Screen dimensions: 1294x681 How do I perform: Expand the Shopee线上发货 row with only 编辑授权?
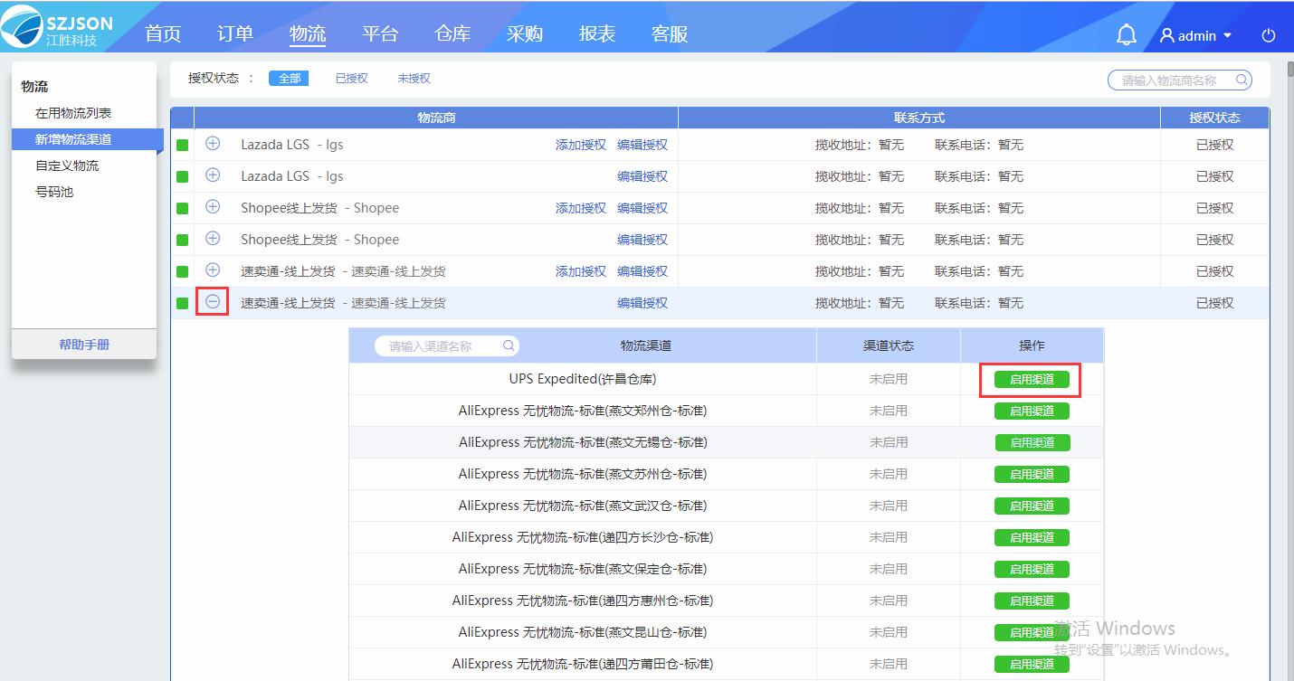[x=213, y=239]
